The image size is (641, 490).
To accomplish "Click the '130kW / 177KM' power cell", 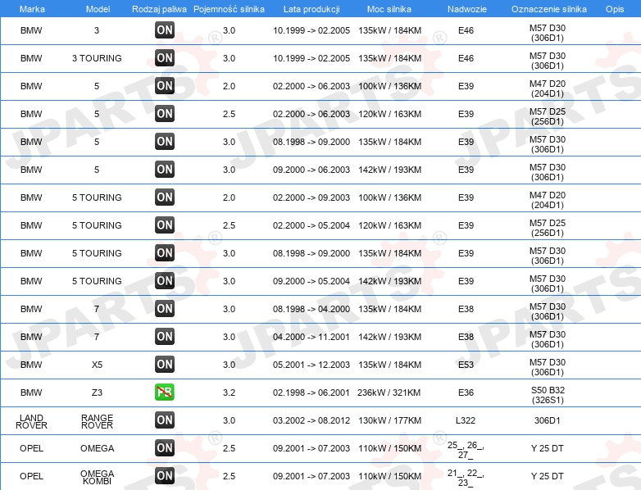I will pyautogui.click(x=389, y=420).
